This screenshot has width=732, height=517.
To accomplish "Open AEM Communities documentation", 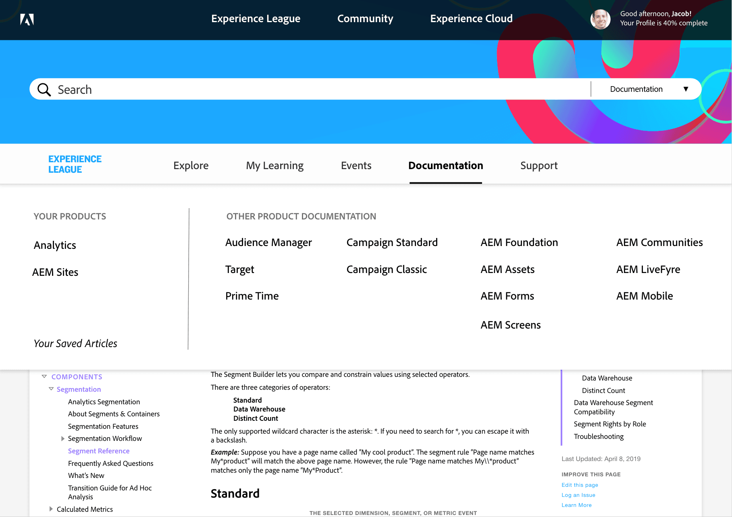I will (x=659, y=242).
